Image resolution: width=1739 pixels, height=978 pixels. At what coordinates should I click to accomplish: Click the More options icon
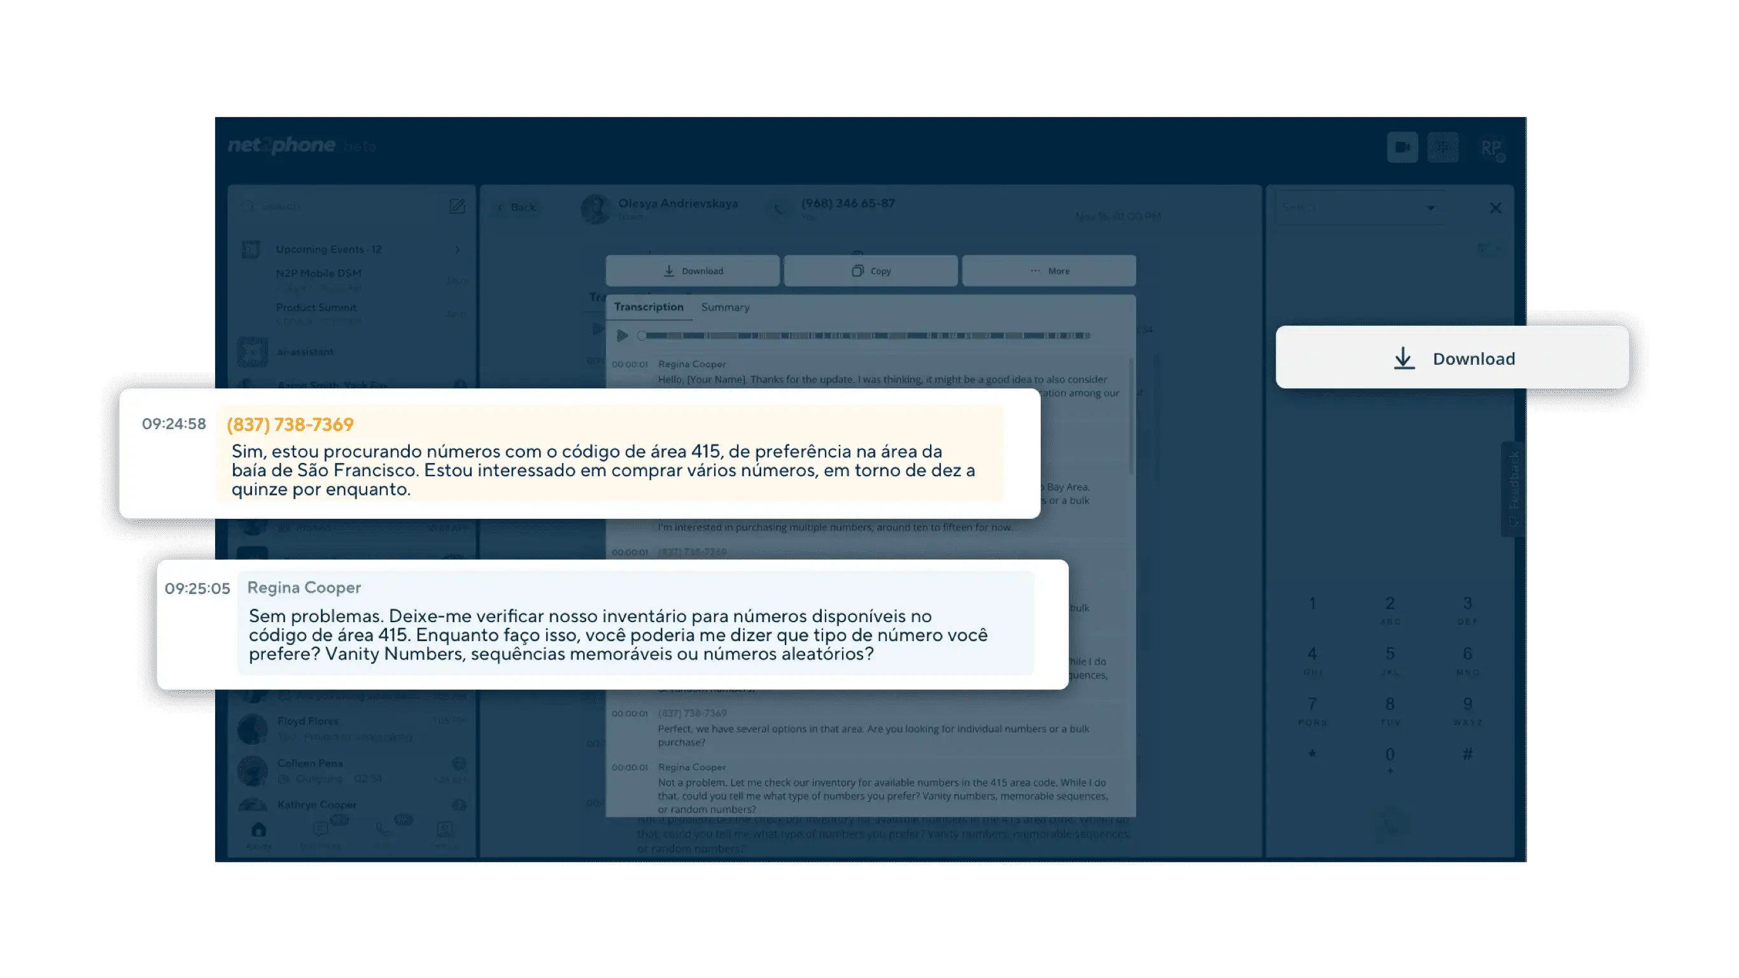point(1048,269)
